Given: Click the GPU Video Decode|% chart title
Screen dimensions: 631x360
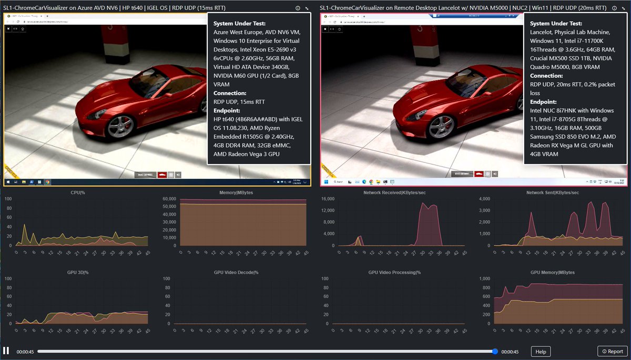Looking at the screenshot, I should click(236, 273).
